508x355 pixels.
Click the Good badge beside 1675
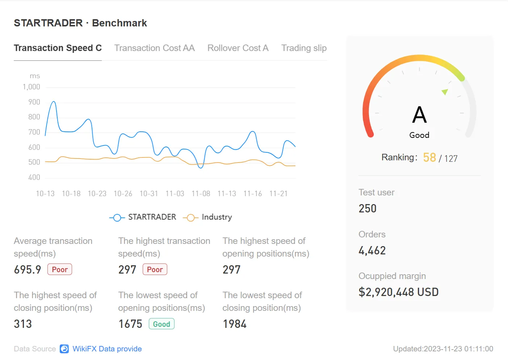tap(161, 324)
